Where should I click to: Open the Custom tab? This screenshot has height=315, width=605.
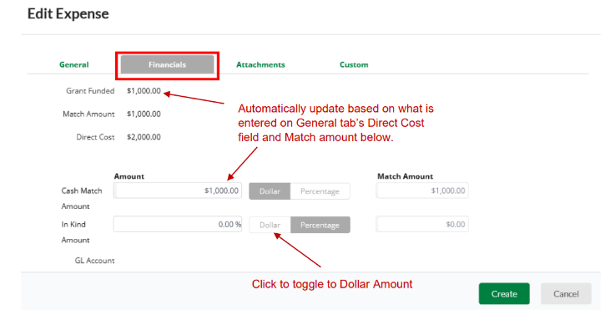click(x=354, y=64)
